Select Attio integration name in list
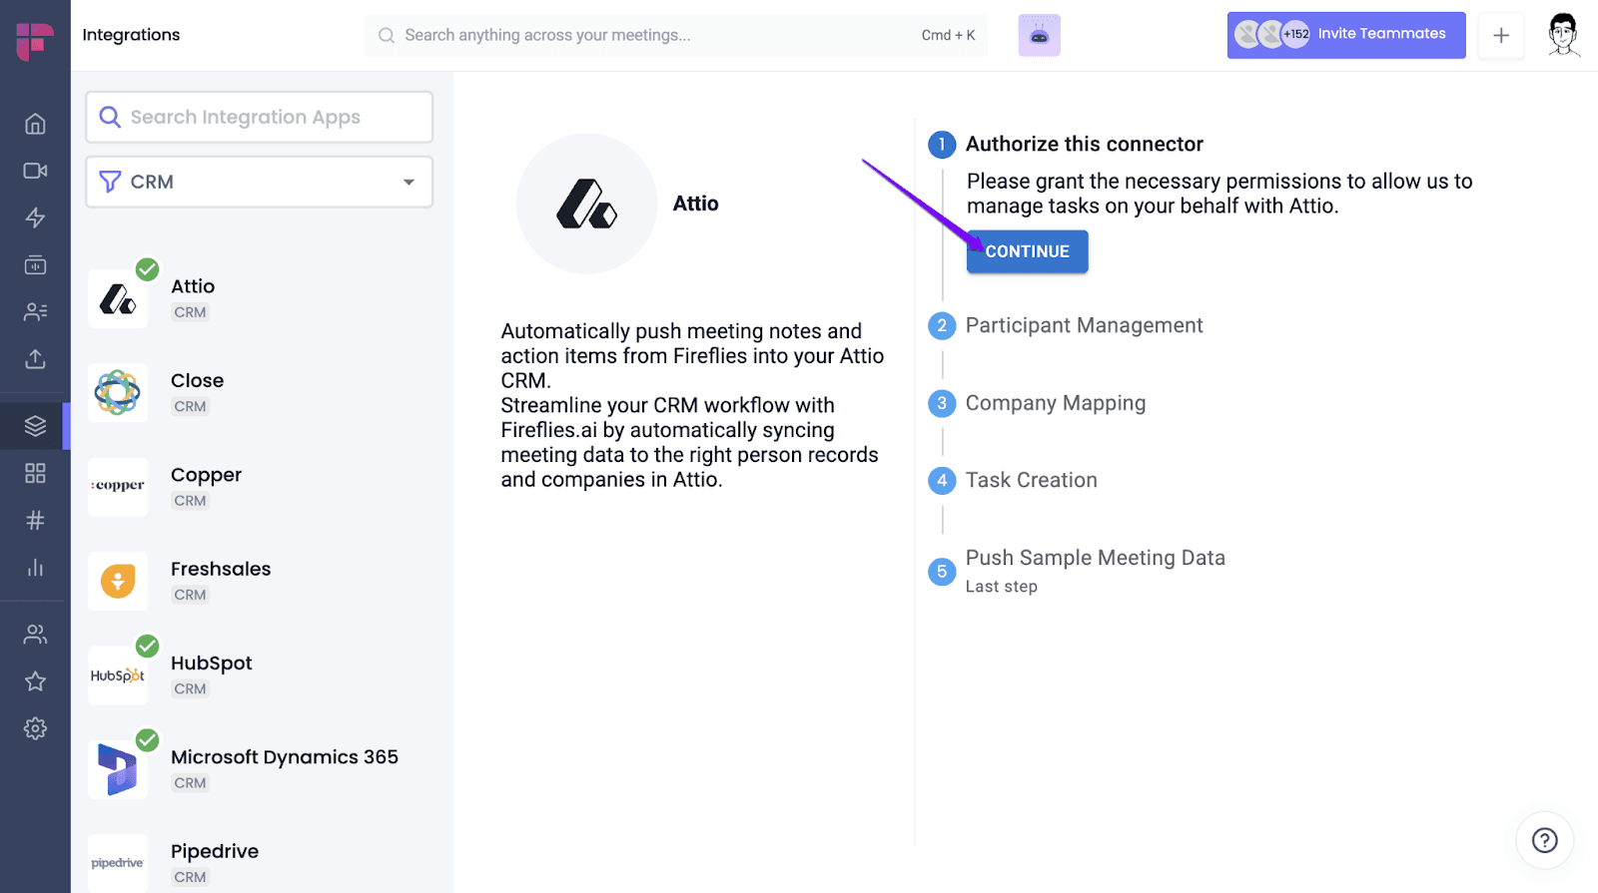Image resolution: width=1598 pixels, height=893 pixels. [193, 286]
